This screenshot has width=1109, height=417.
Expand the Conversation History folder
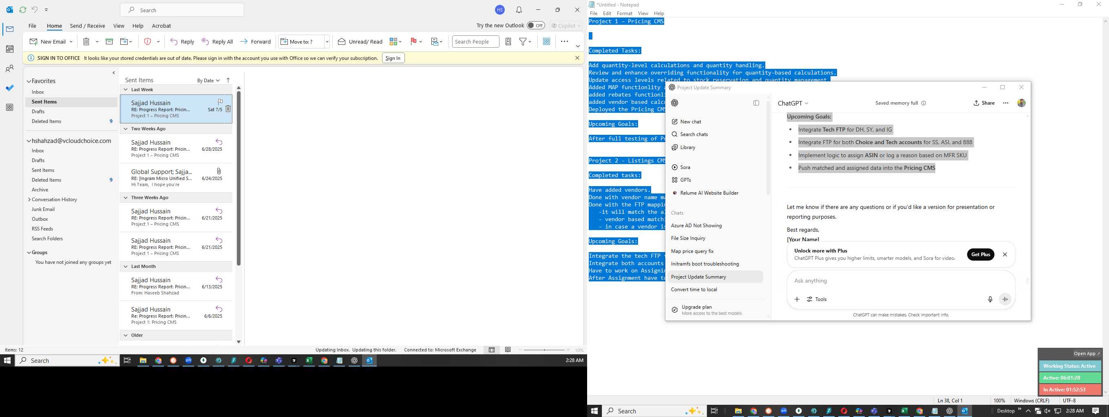pos(29,200)
